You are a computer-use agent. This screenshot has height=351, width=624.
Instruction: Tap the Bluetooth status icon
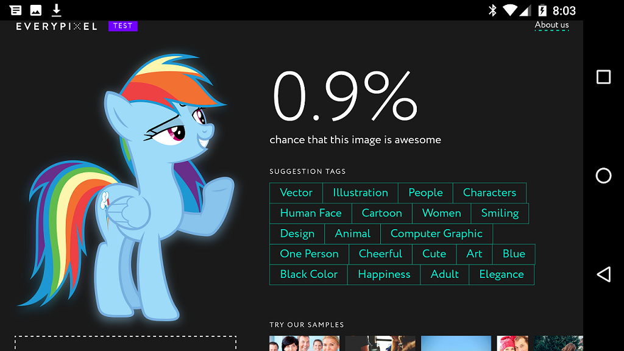point(492,10)
